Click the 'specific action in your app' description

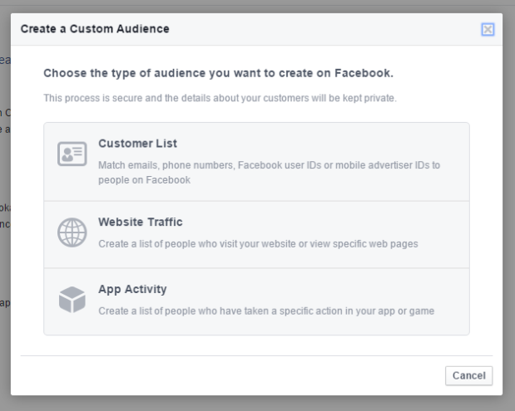[333, 311]
